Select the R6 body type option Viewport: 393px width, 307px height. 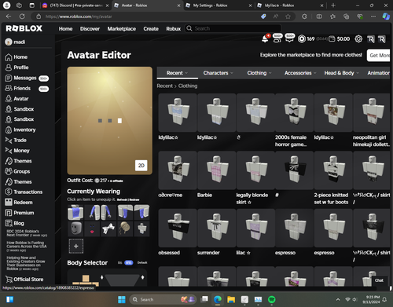click(119, 263)
